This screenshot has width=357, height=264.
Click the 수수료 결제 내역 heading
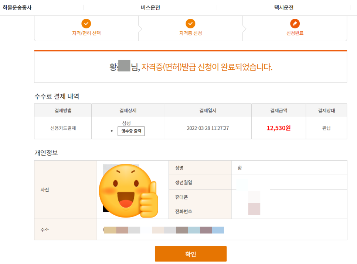tap(57, 96)
